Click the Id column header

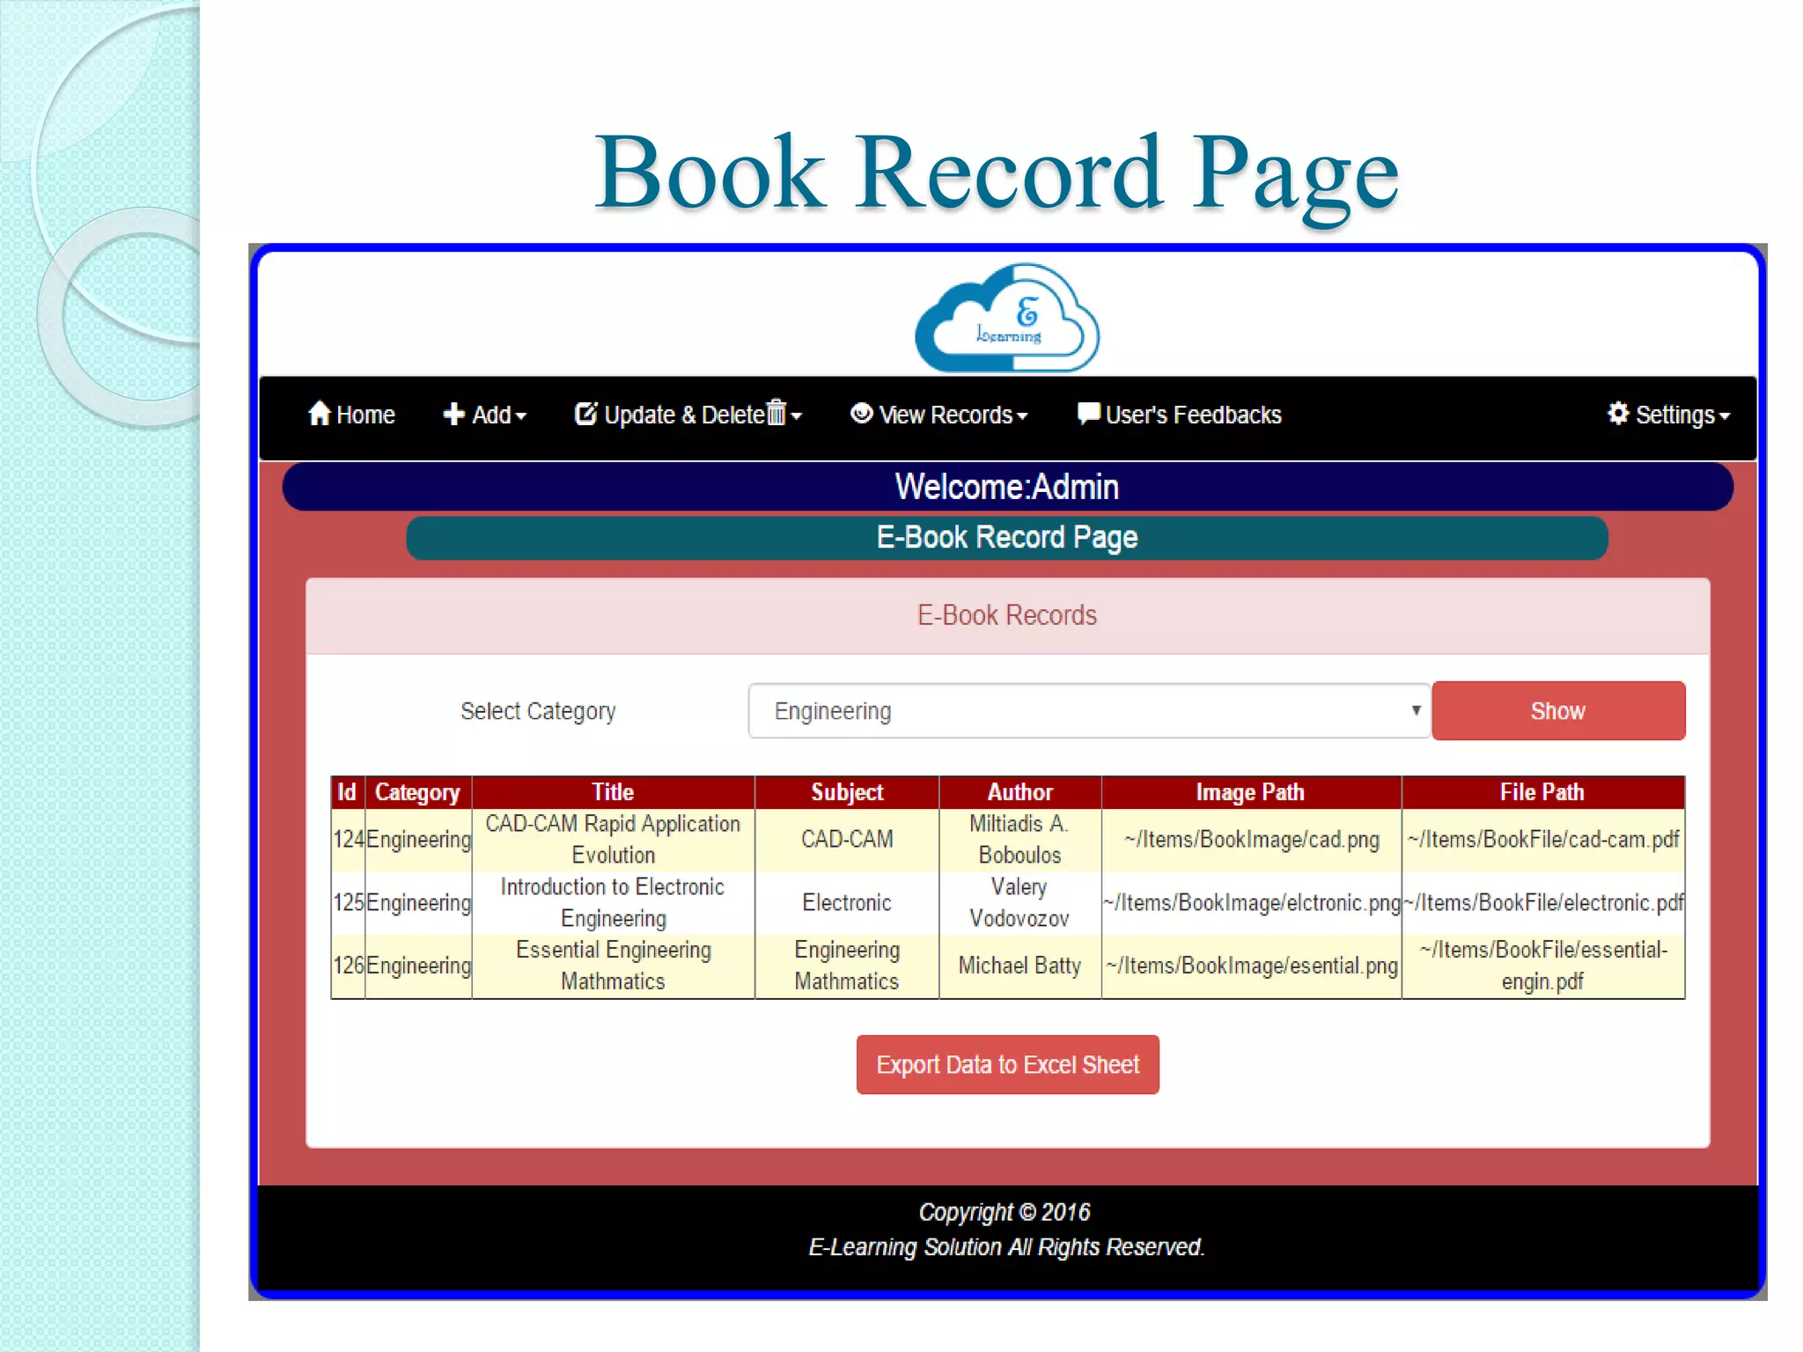(347, 792)
